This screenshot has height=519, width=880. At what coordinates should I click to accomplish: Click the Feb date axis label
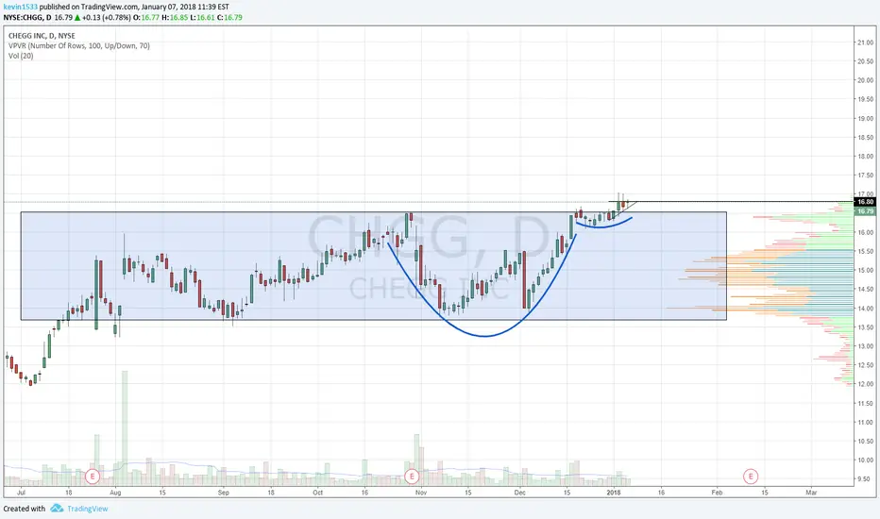717,493
